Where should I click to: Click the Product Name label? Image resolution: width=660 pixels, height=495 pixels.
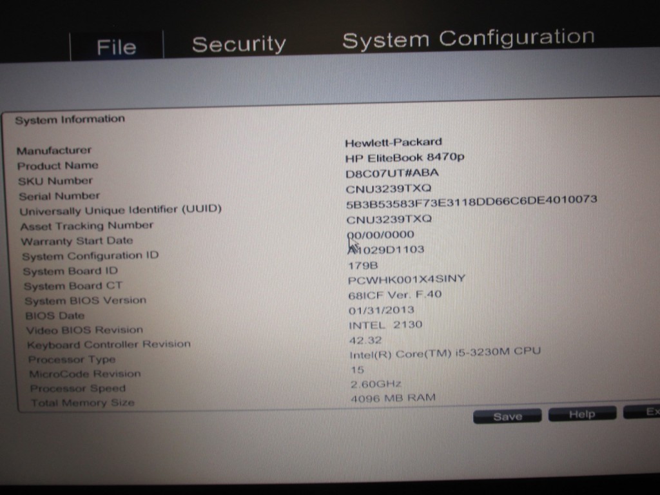click(x=57, y=166)
